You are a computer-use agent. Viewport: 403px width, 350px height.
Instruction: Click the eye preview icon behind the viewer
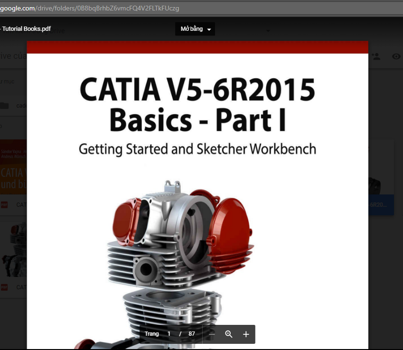tap(396, 56)
